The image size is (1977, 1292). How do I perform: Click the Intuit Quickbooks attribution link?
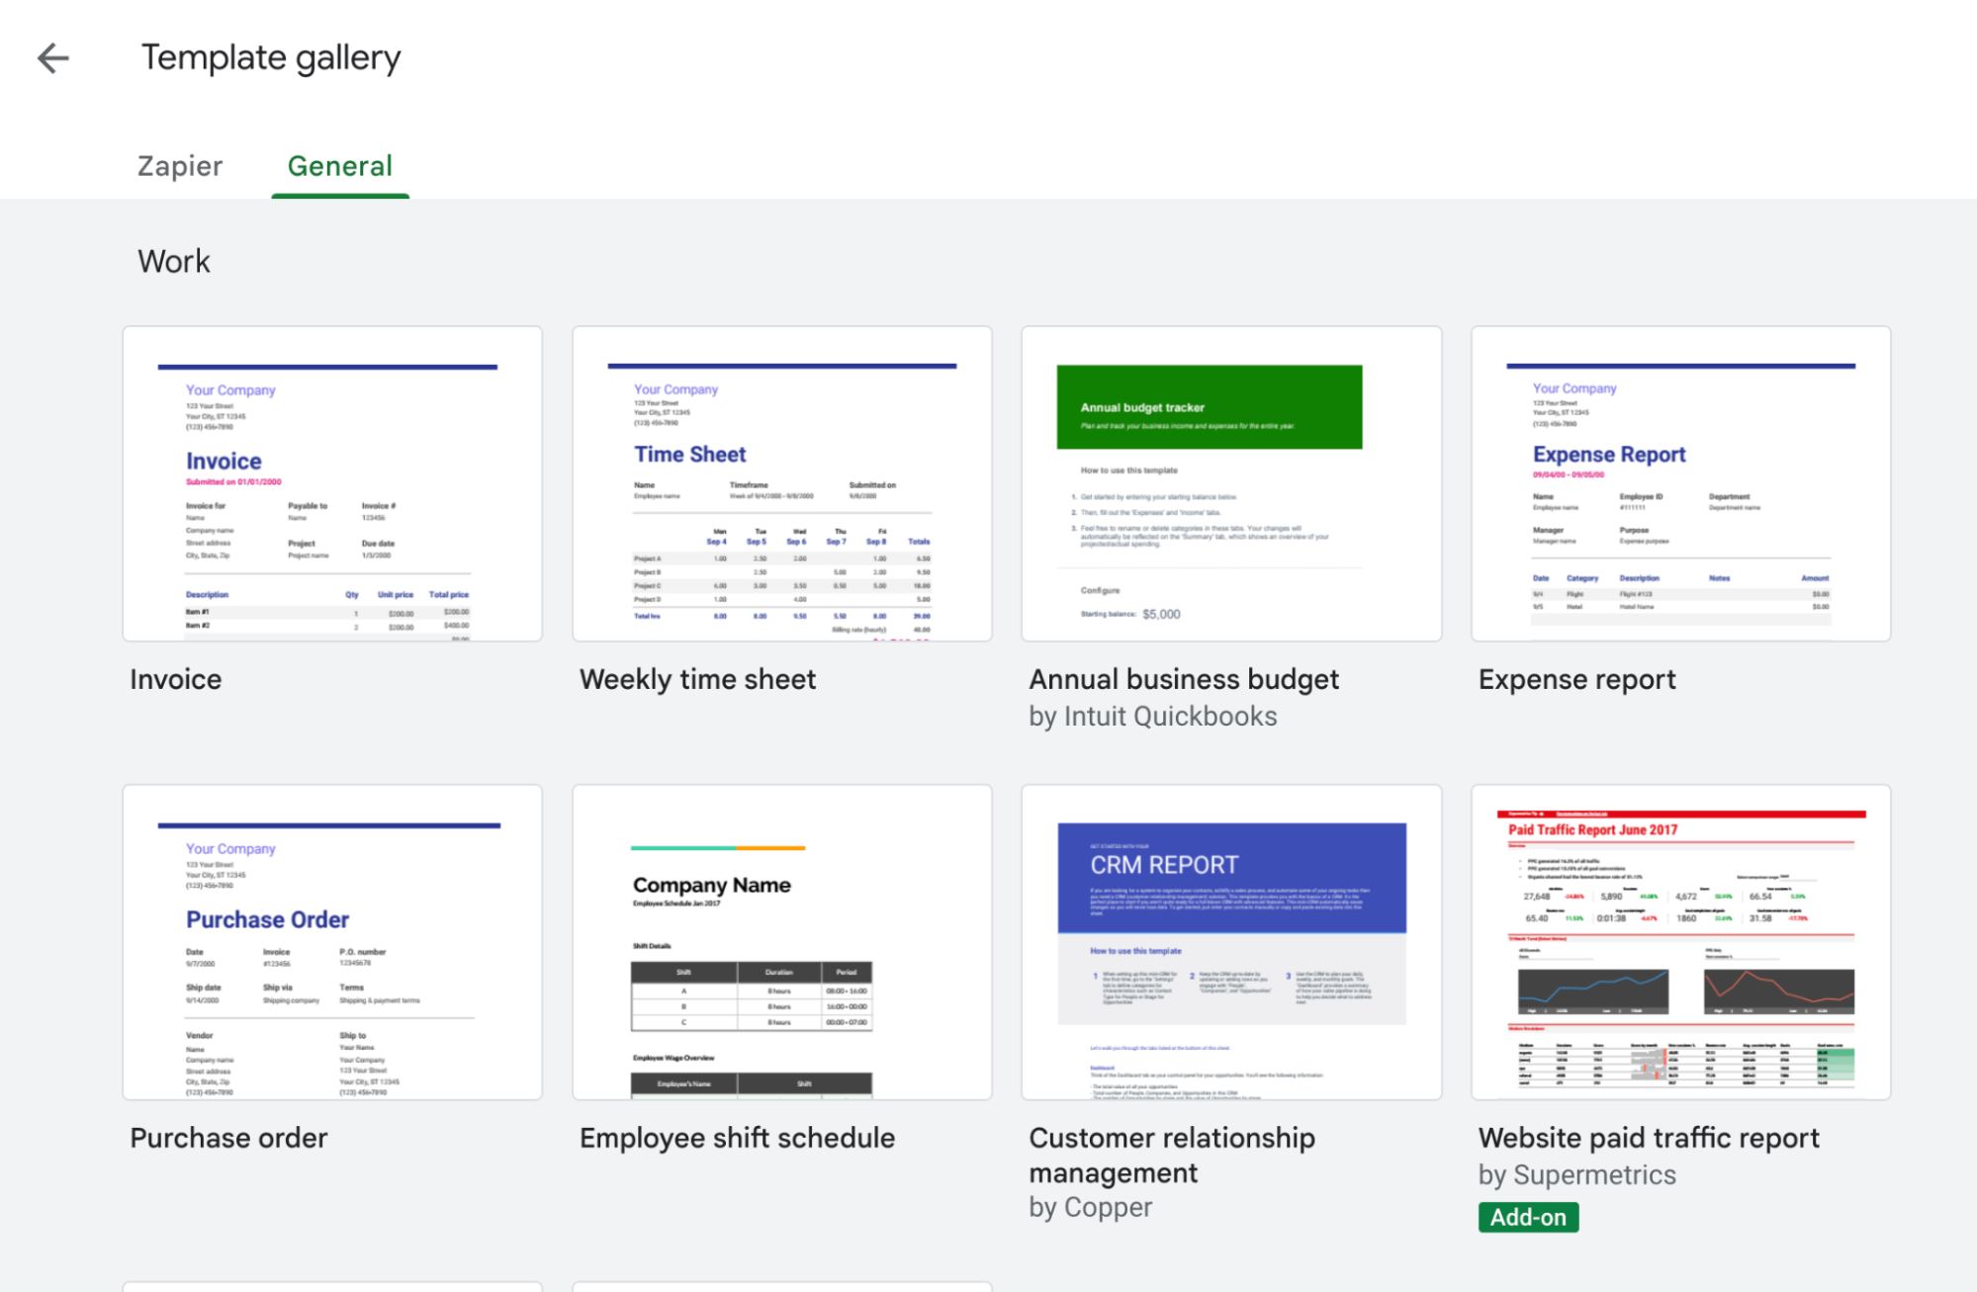1152,715
